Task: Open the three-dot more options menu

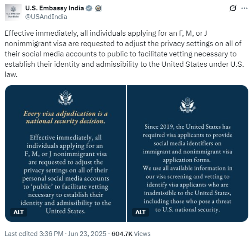Action: click(x=244, y=8)
